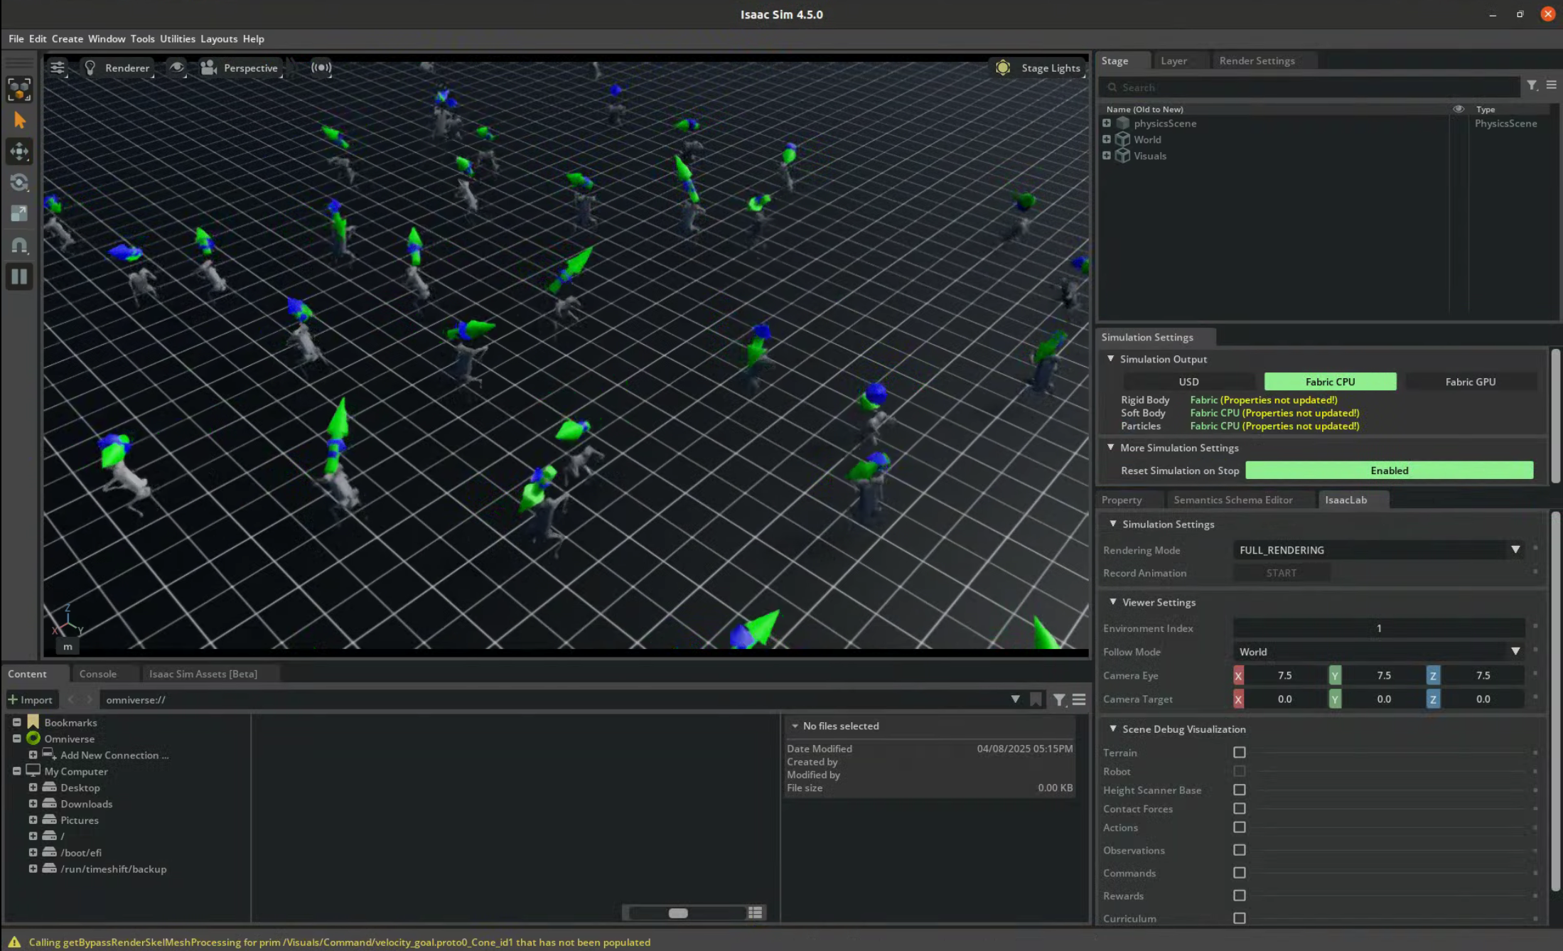Click the Import button
The image size is (1563, 951).
(x=30, y=699)
